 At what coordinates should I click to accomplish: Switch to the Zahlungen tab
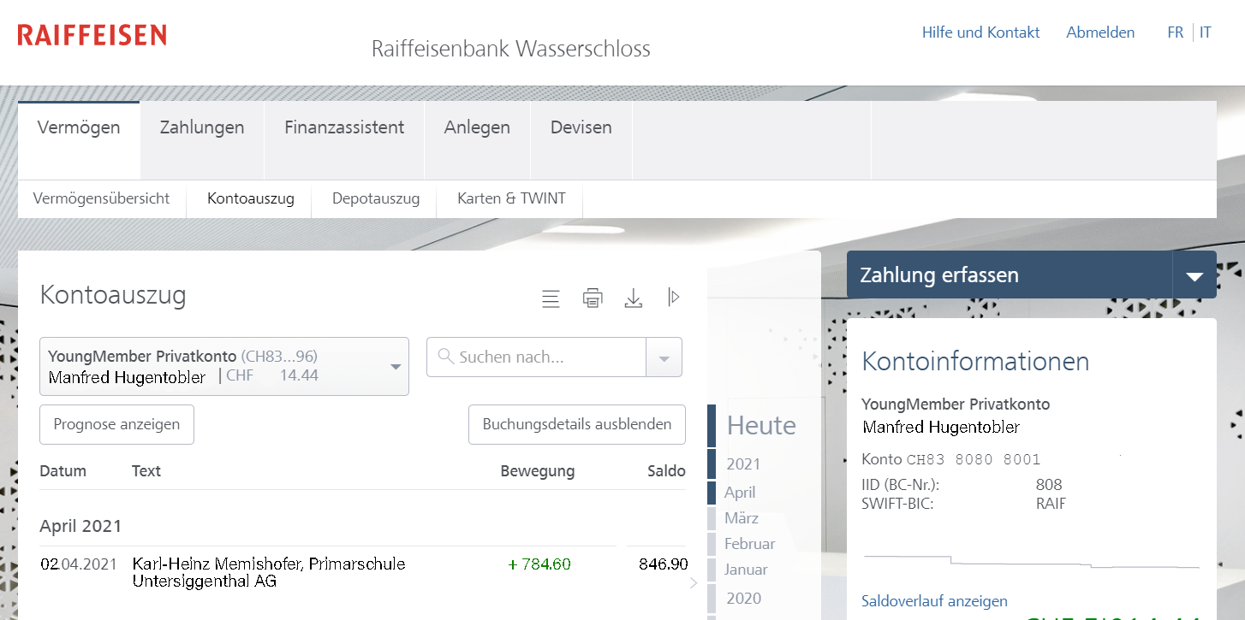coord(202,127)
